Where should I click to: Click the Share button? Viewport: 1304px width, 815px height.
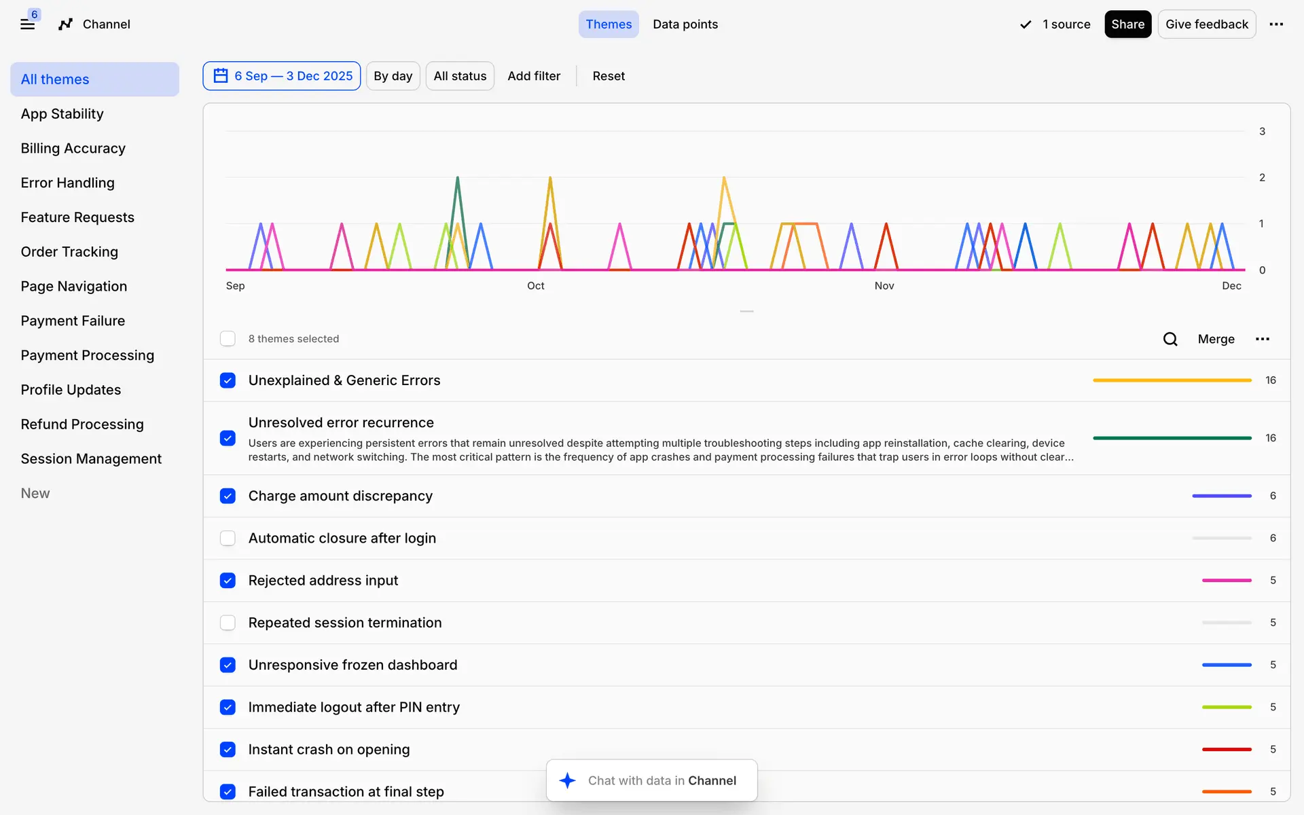pyautogui.click(x=1127, y=24)
